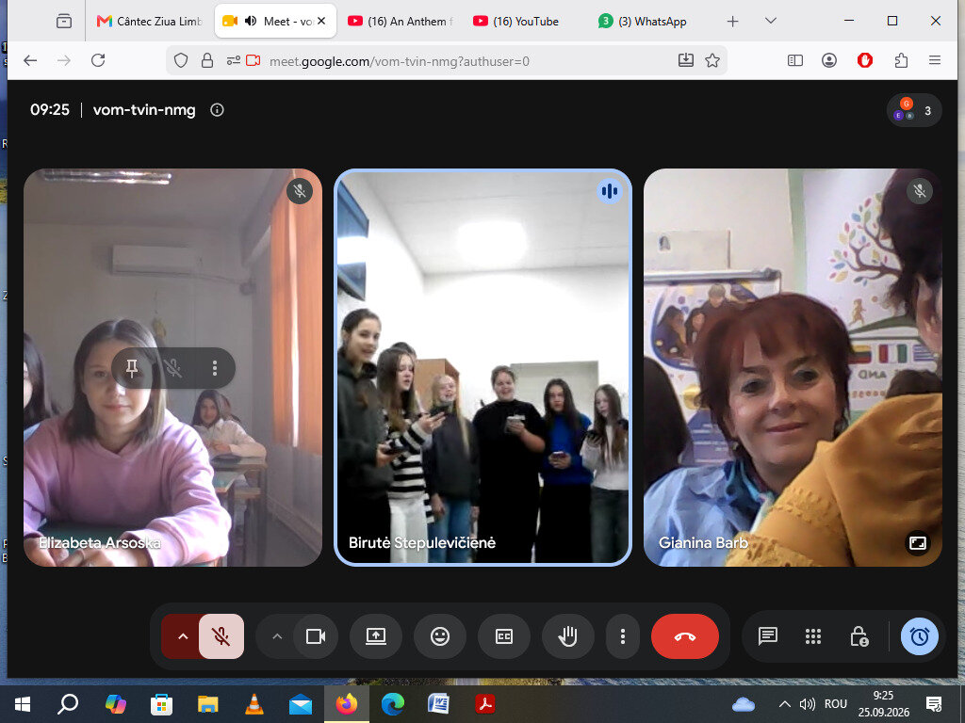Click the present screen icon
The image size is (965, 723).
(375, 636)
